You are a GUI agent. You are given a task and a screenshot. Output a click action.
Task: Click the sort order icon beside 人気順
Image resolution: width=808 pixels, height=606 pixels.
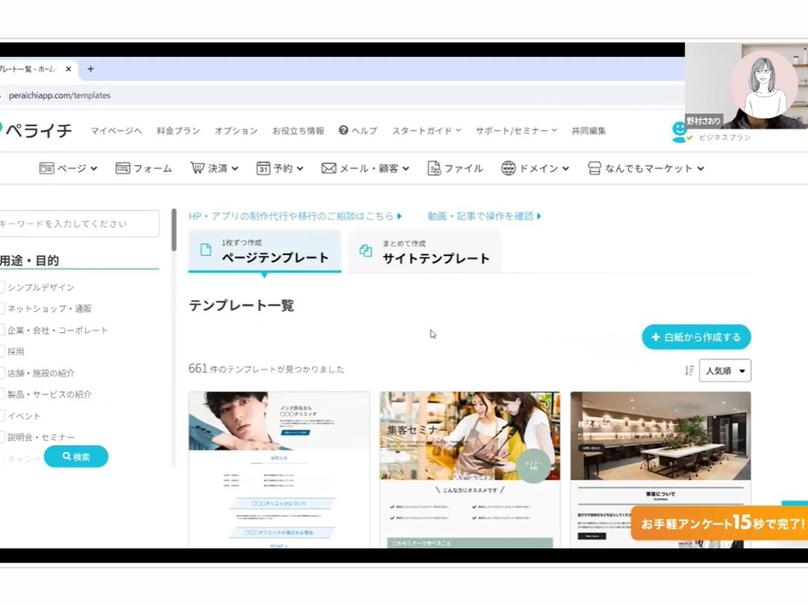click(x=689, y=371)
